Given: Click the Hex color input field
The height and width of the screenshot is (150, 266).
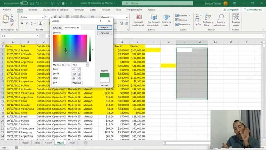Looking at the screenshot, I should pyautogui.click(x=77, y=83).
